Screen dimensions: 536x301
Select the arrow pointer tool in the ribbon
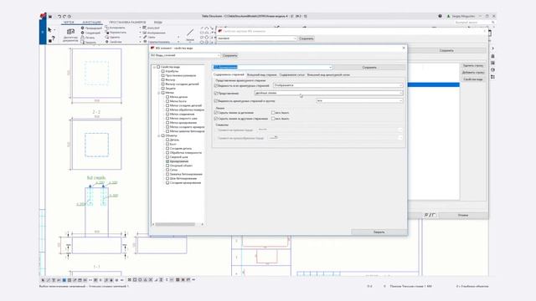coord(50,30)
